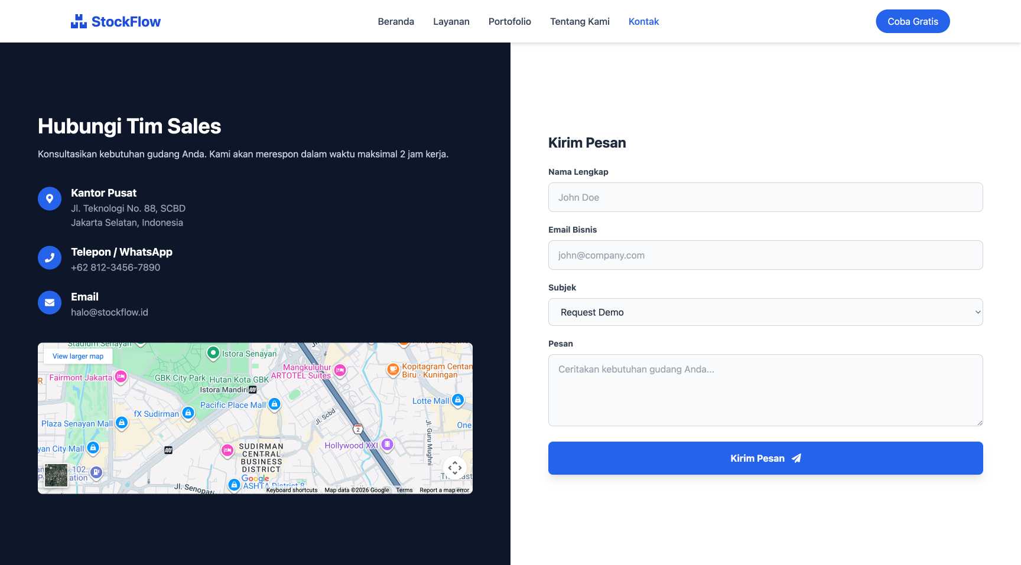
Task: Click the Hollywood XXI map marker
Action: [x=387, y=445]
